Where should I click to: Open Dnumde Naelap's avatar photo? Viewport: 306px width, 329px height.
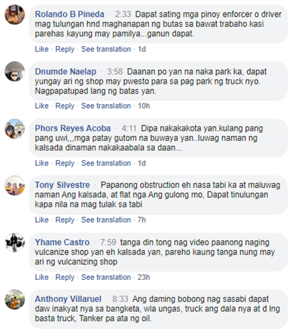[15, 71]
